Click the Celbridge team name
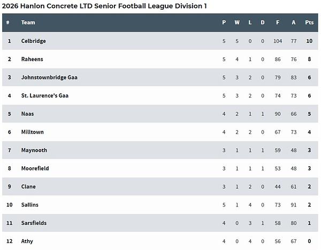321x251 pixels. (x=34, y=41)
